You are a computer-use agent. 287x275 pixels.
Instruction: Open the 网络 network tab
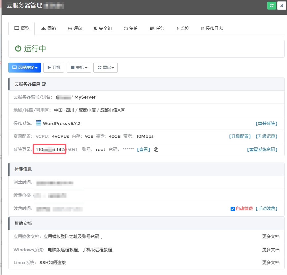pos(48,28)
